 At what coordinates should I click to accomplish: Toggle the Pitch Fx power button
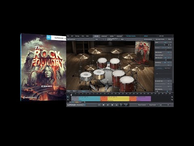click(x=169, y=65)
